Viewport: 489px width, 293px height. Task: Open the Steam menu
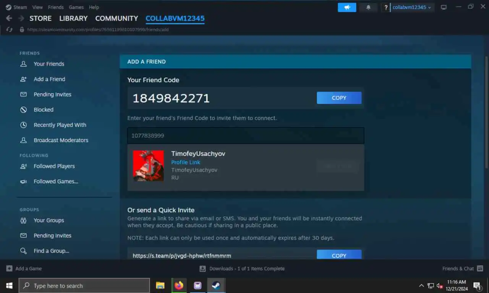click(x=20, y=7)
